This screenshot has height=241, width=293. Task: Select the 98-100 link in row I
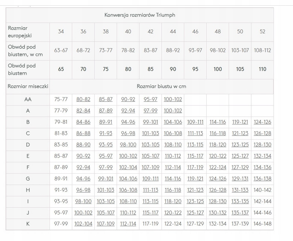[83, 201]
